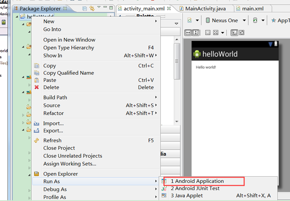The height and width of the screenshot is (201, 290).
Task: Run as 2 Android JUnit Test
Action: coord(218,188)
